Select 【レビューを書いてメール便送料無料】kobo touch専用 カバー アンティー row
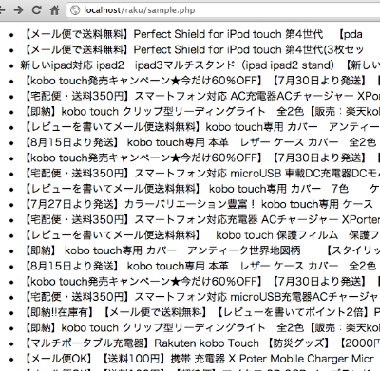This screenshot has height=371, width=380. (202, 127)
